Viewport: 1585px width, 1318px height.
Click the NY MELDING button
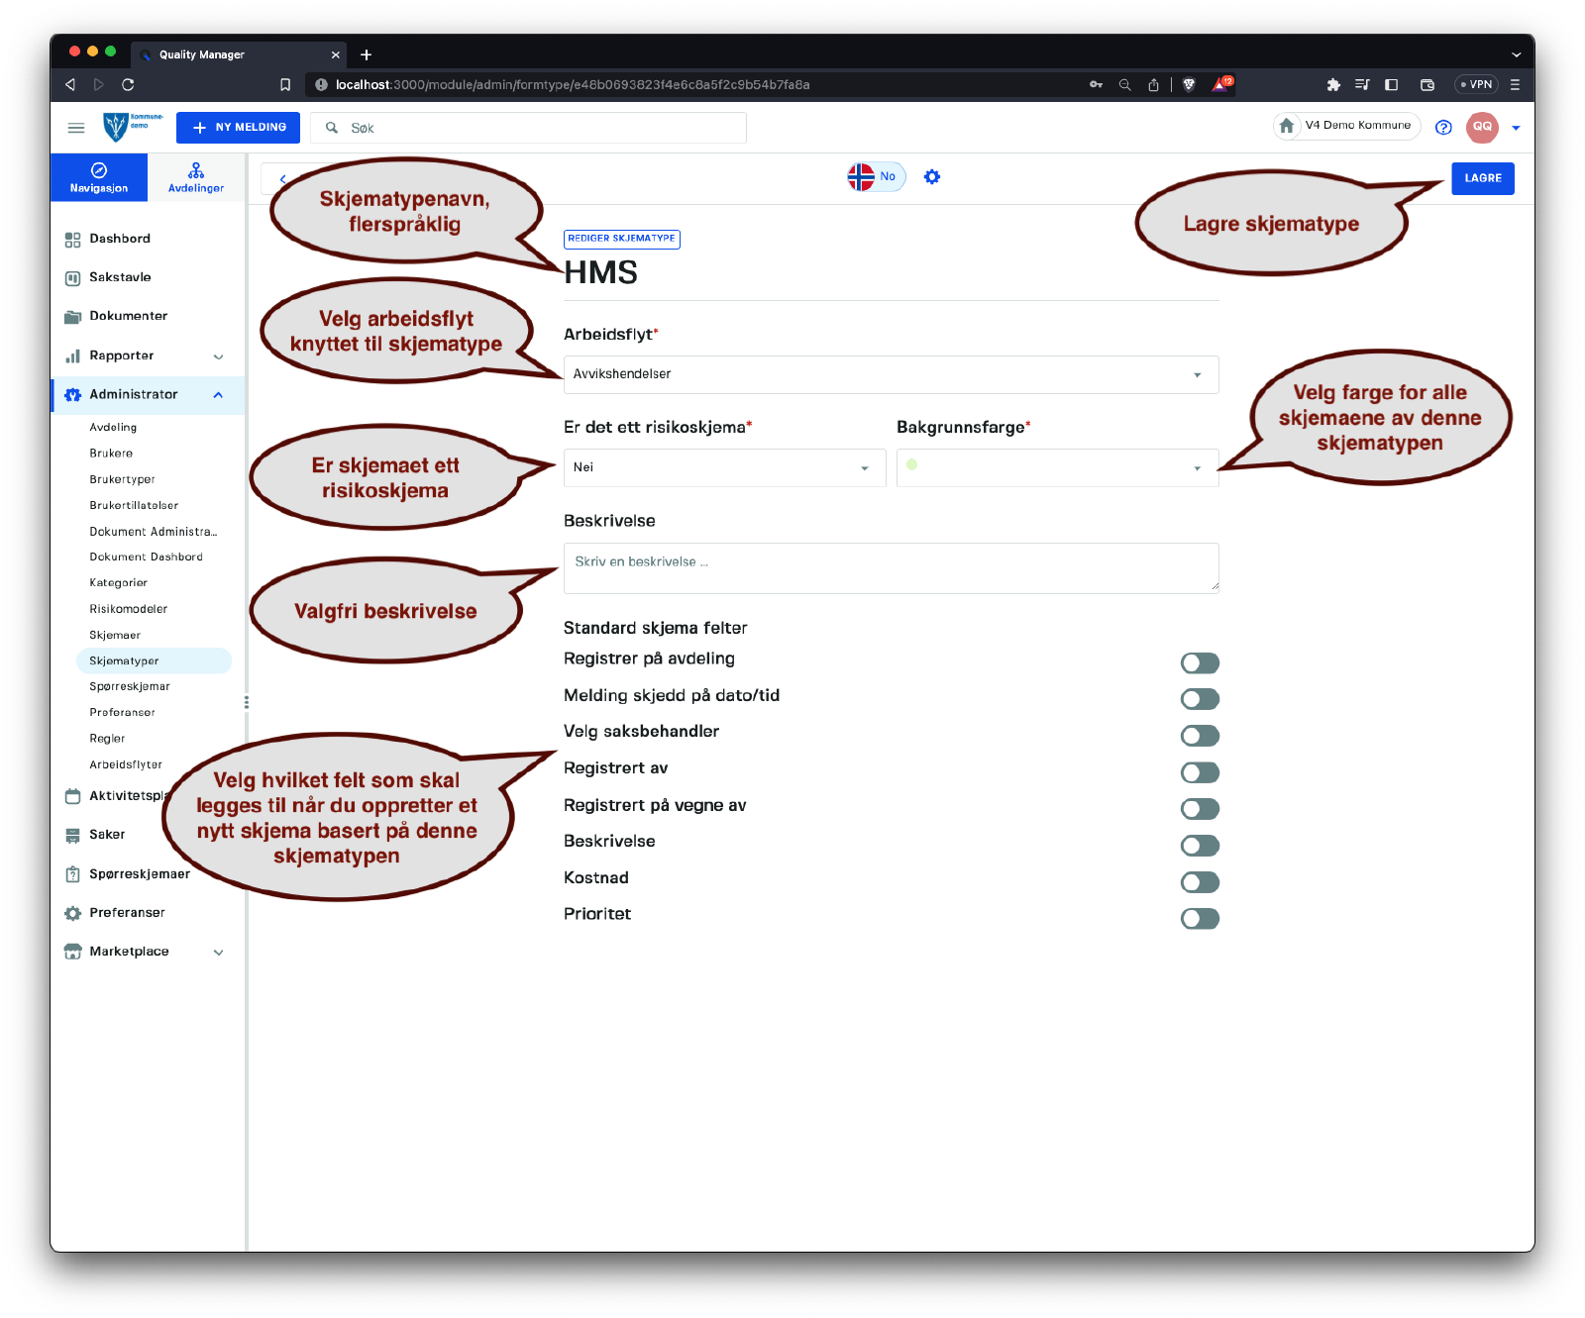pos(238,128)
